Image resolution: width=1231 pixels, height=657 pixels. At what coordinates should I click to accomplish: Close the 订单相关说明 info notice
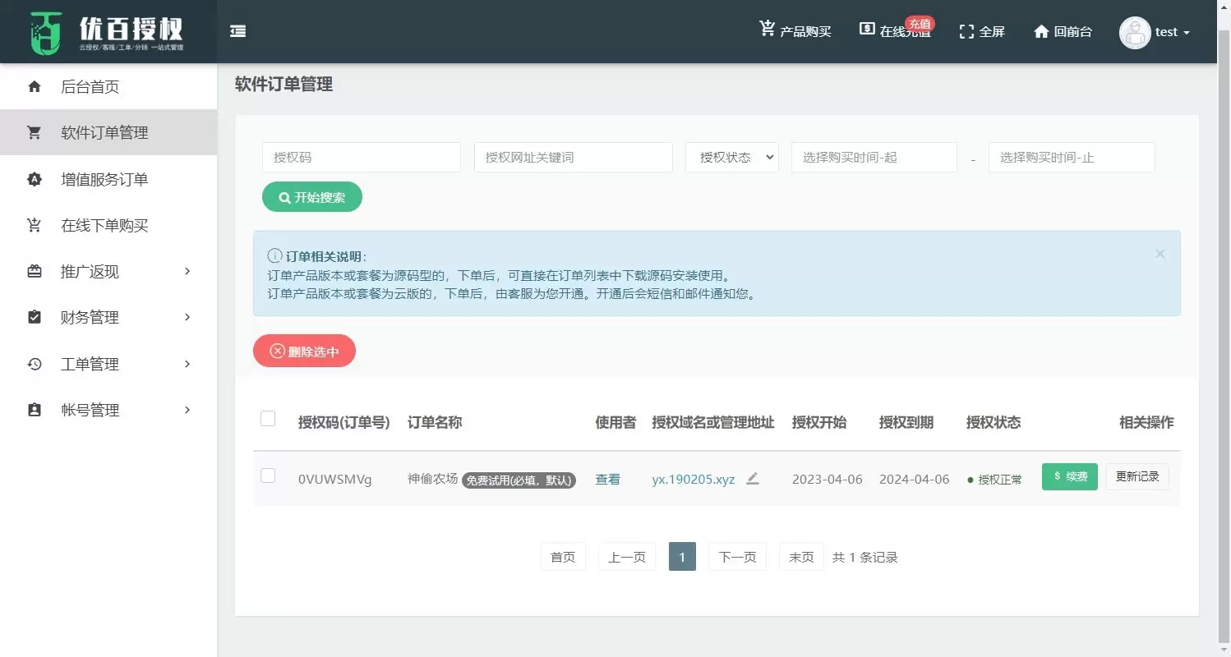[1160, 254]
